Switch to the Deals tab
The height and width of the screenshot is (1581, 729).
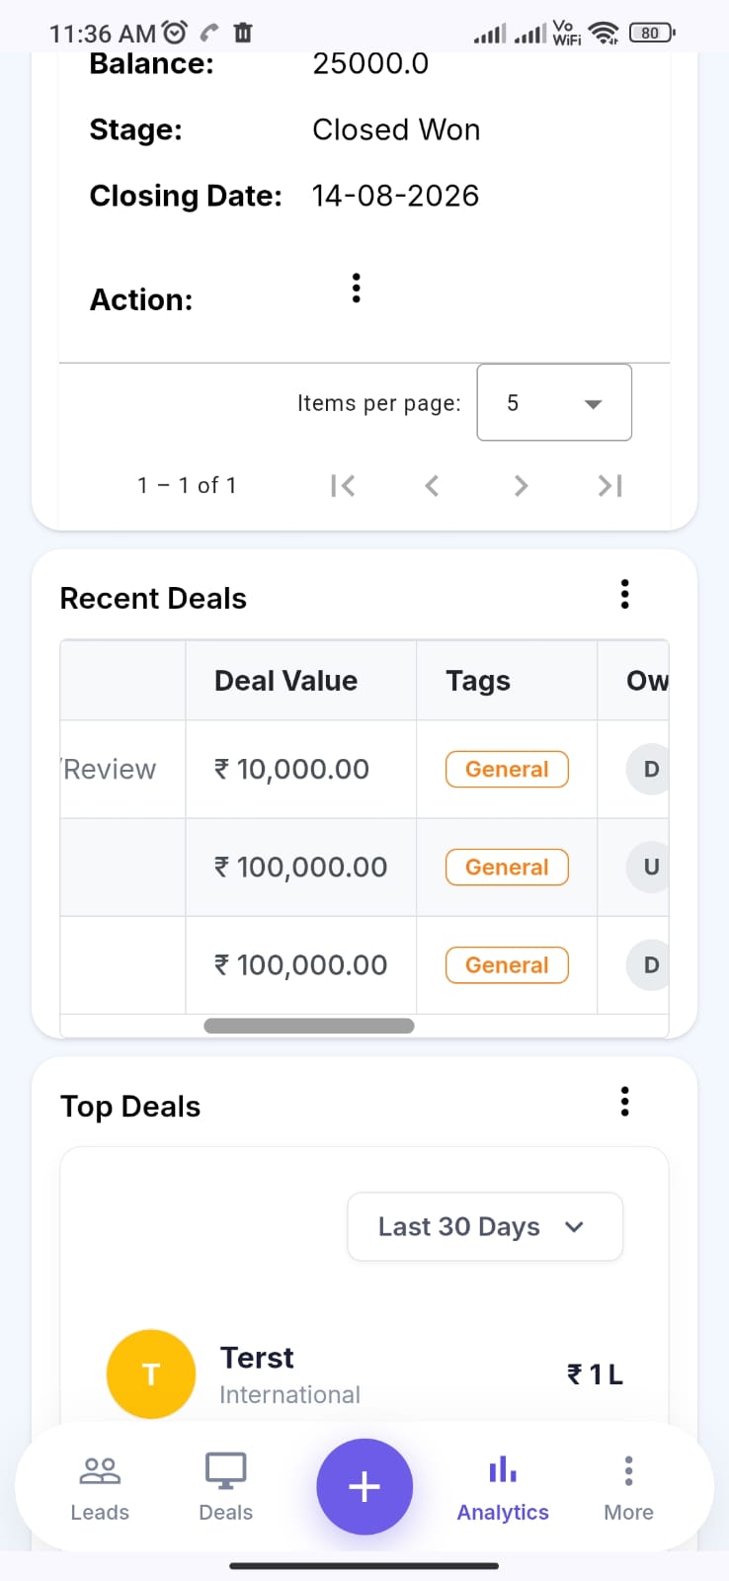(225, 1488)
